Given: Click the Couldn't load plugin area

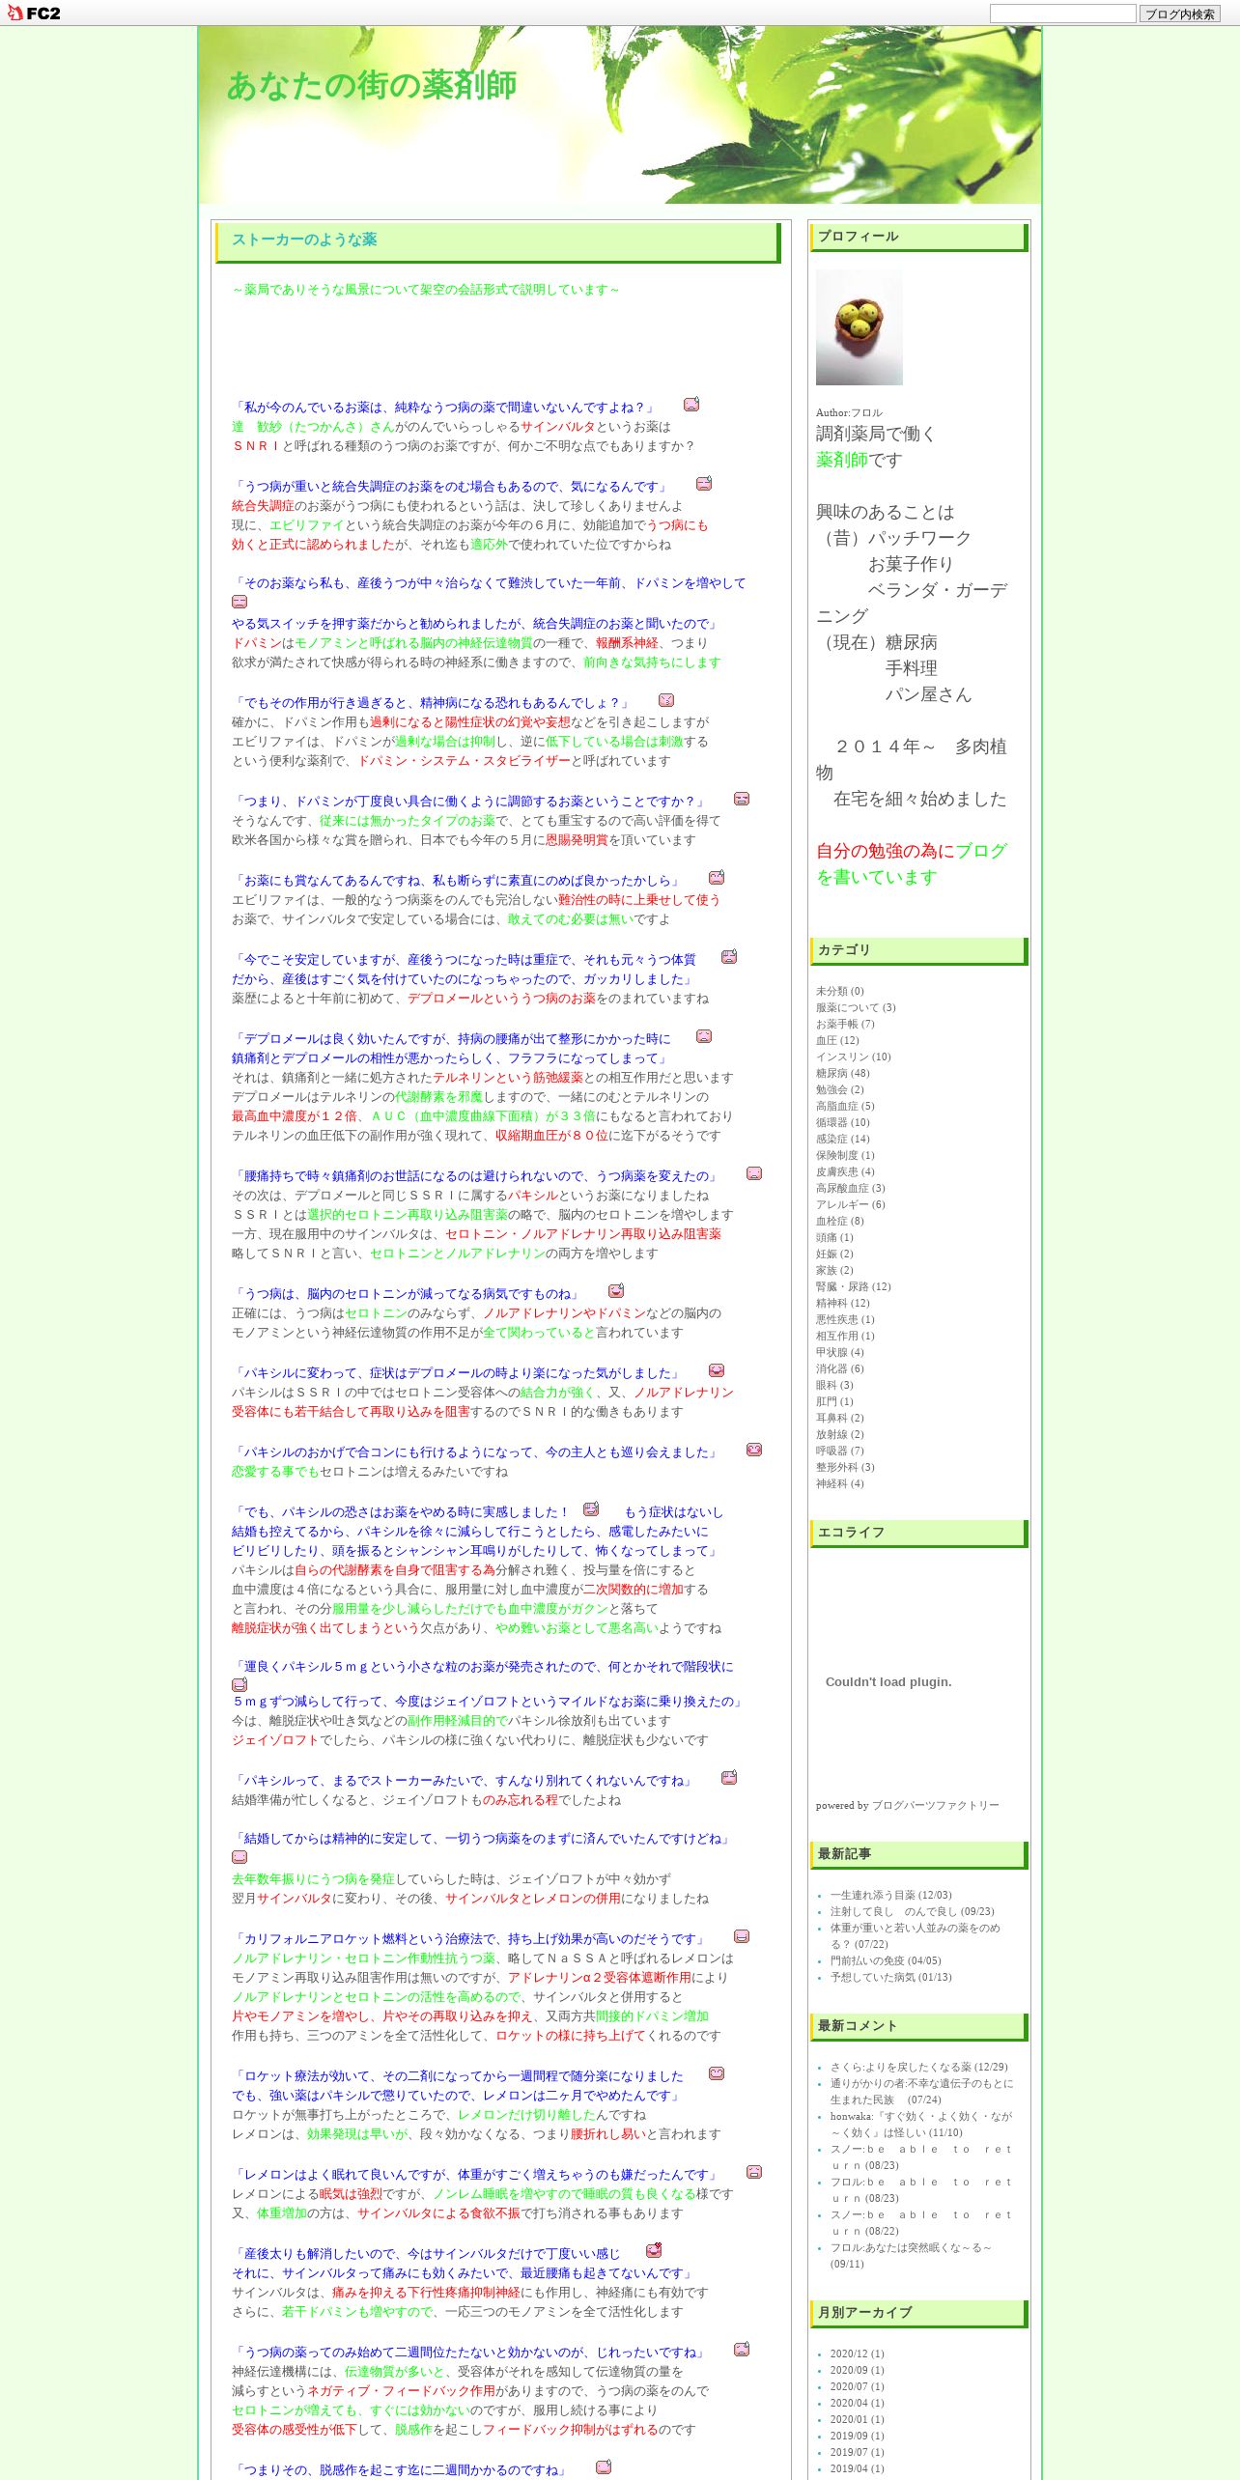Looking at the screenshot, I should (888, 1681).
